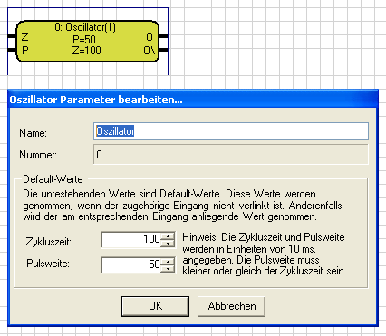Click the 'Zykluszeit:' label
This screenshot has height=336, width=386.
(x=49, y=242)
